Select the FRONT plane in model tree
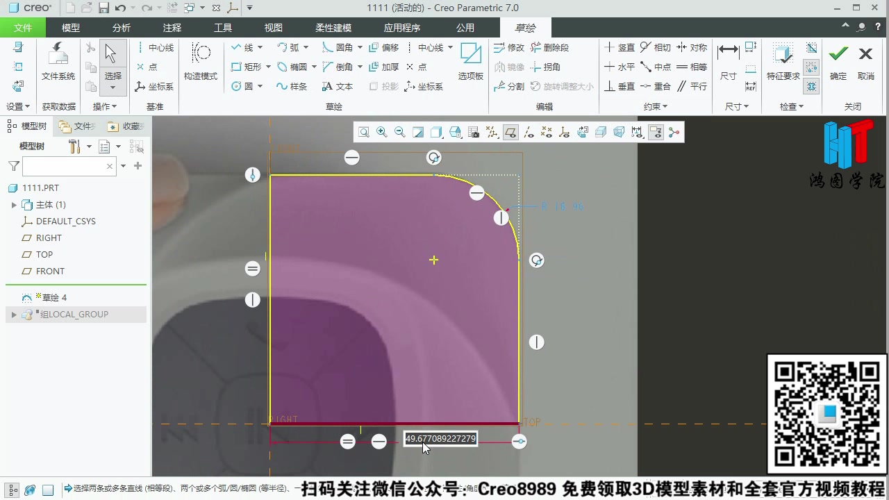Viewport: 889px width, 500px height. coord(50,272)
